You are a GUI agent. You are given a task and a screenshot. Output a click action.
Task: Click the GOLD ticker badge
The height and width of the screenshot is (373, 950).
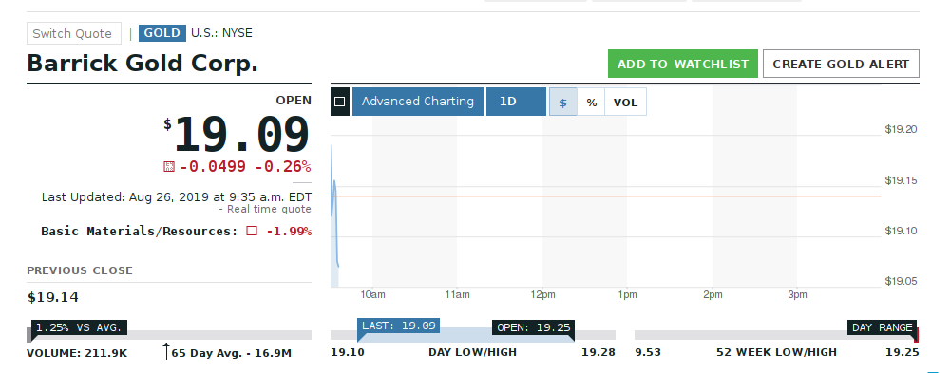[161, 32]
